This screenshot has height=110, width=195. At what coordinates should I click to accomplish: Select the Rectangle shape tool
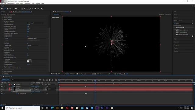(x=22, y=9)
